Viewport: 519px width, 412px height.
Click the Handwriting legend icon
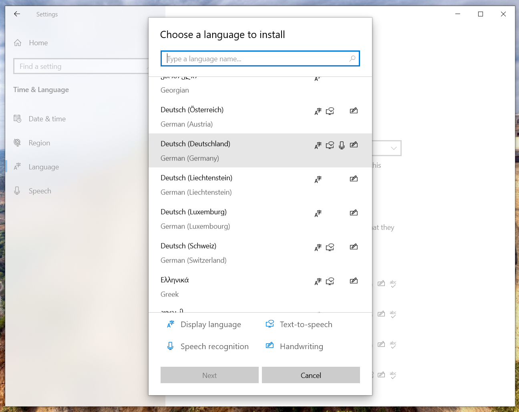[x=270, y=346]
